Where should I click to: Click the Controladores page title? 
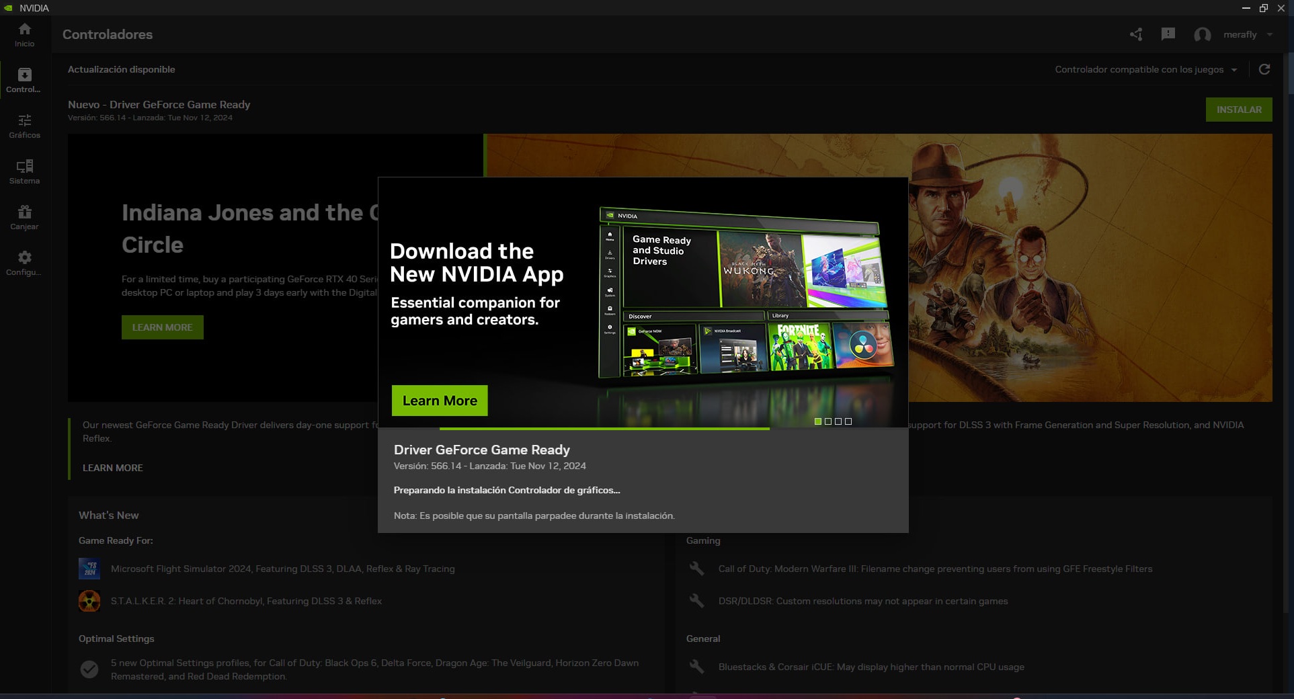click(108, 34)
